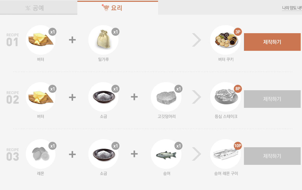Click the grilled lemon mullet result icon
The height and width of the screenshot is (190, 302).
click(225, 154)
